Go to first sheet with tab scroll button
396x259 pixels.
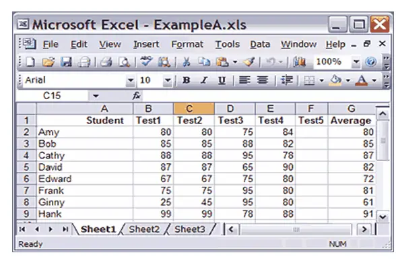click(x=22, y=229)
